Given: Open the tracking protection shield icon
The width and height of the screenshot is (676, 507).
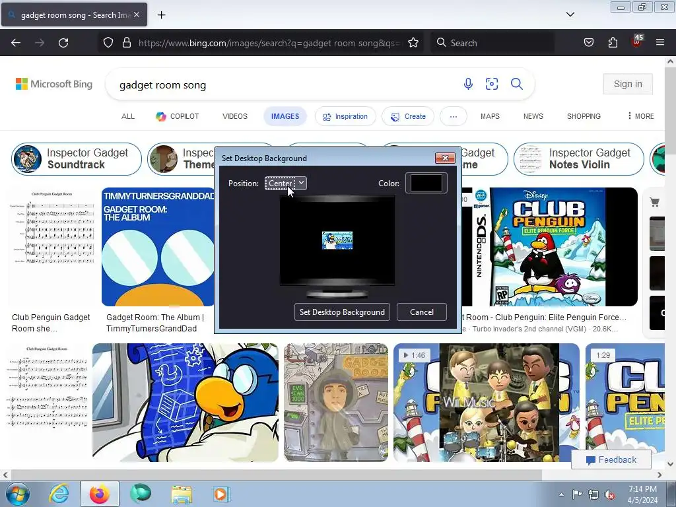Looking at the screenshot, I should (x=108, y=42).
